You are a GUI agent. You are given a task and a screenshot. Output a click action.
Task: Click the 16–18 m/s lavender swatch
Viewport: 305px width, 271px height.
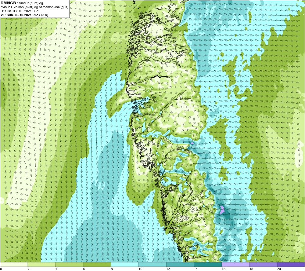235,265
